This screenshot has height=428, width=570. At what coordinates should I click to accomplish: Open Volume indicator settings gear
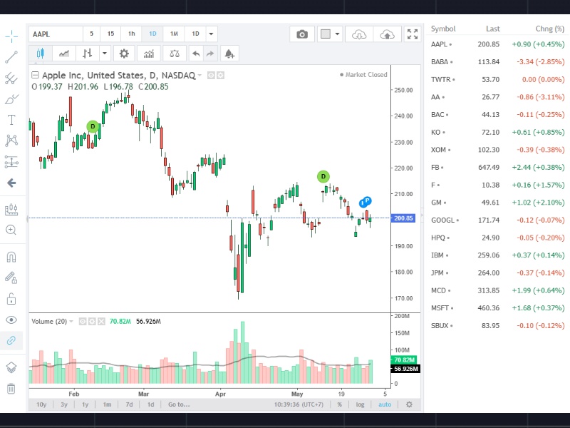pyautogui.click(x=92, y=322)
